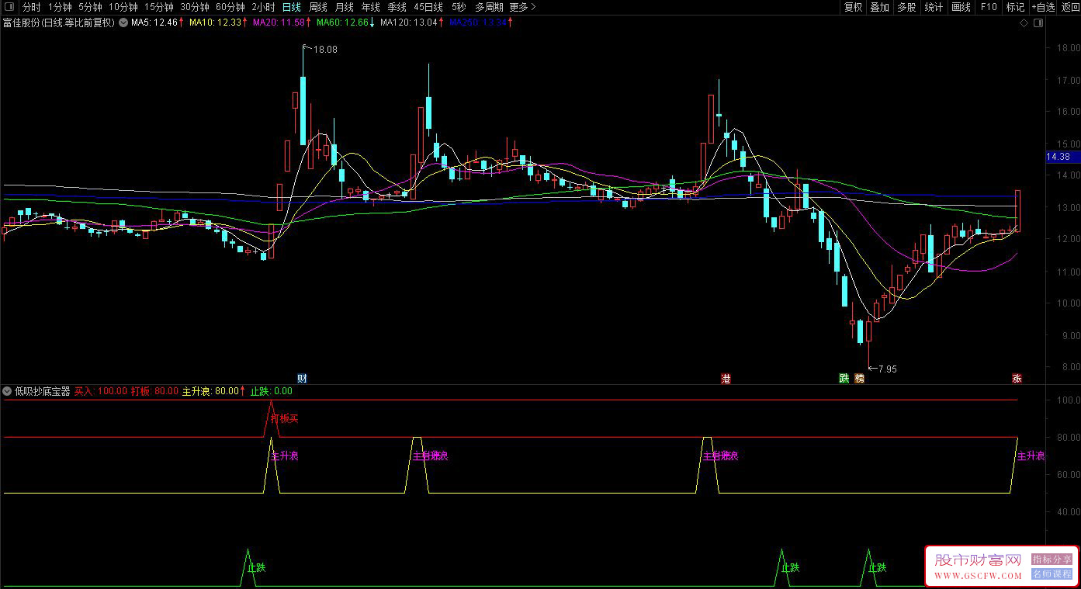The height and width of the screenshot is (589, 1081).
Task: Click the 跌 event marker under the chart
Action: (844, 379)
